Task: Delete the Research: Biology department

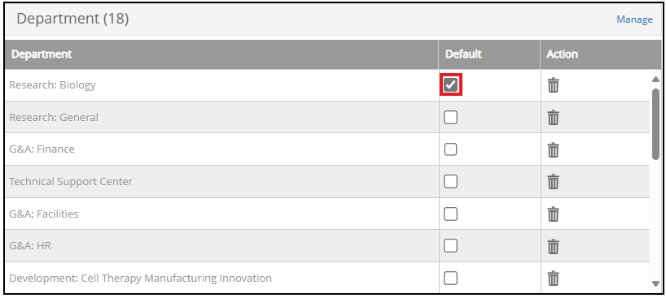Action: pos(553,85)
